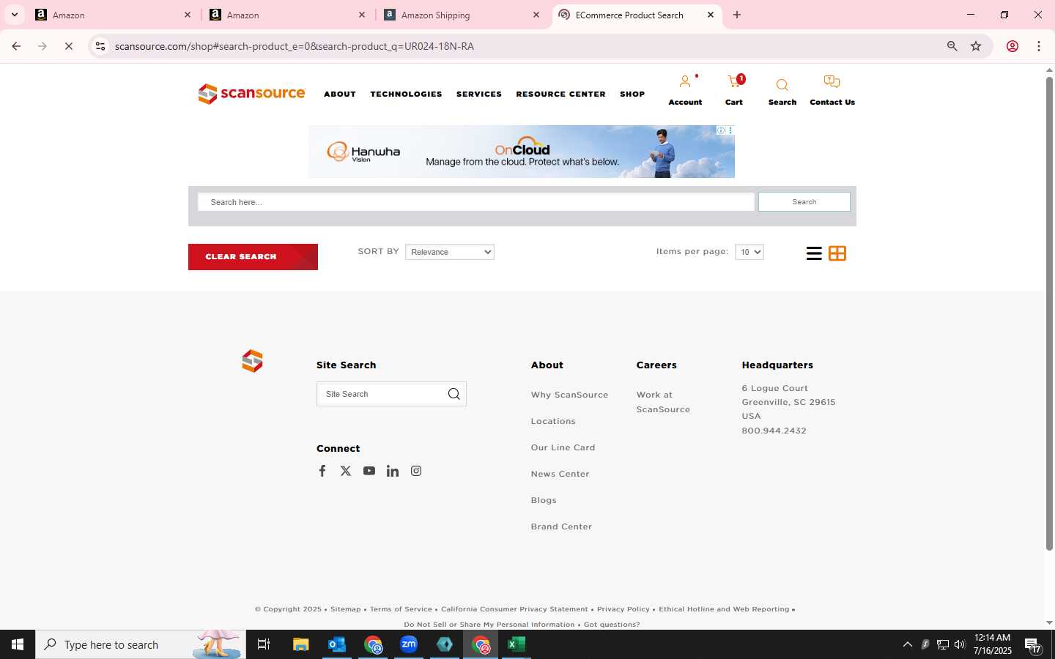Viewport: 1055px width, 659px height.
Task: Open the Chrome profile icon
Action: coord(1013,46)
